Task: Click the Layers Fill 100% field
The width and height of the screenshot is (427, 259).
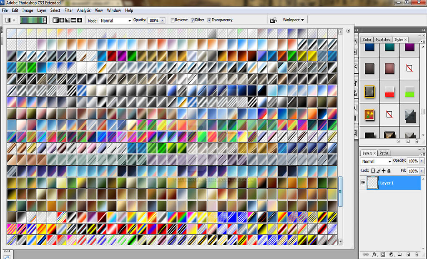Action: point(413,171)
